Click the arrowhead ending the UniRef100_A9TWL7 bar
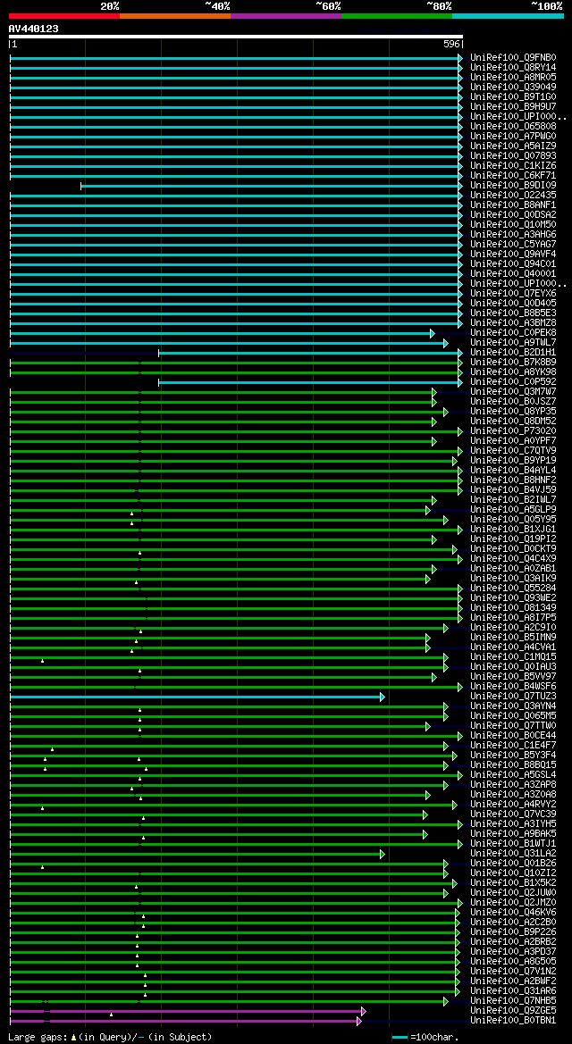The image size is (572, 1044). coord(445,343)
